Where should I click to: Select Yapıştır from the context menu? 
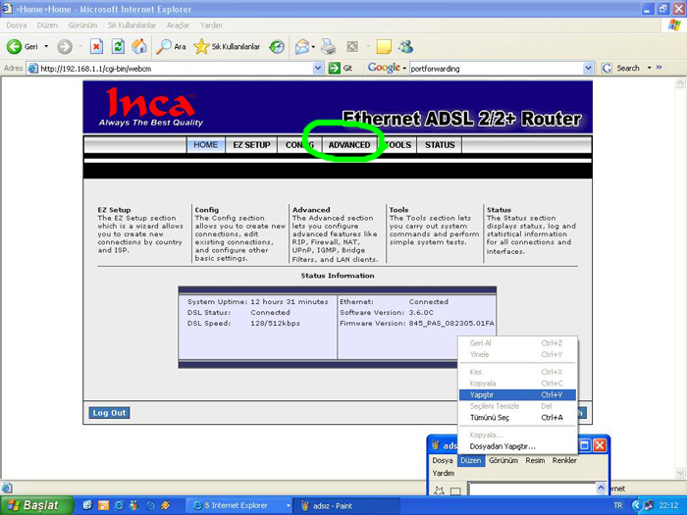[517, 395]
